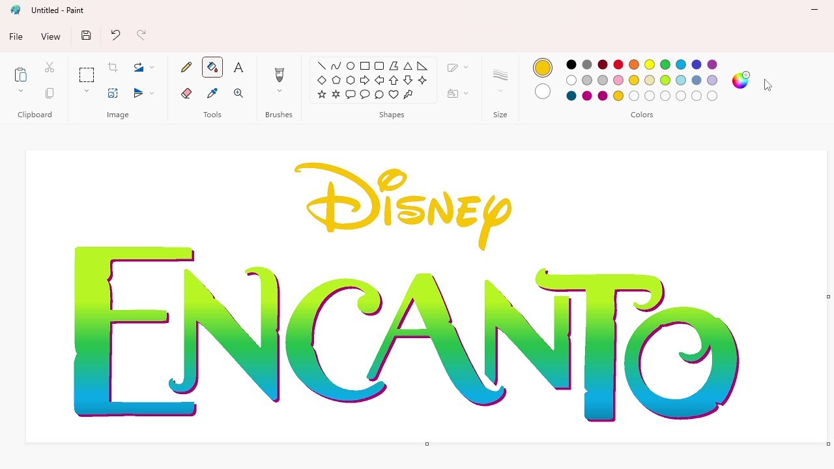Viewport: 834px width, 469px height.
Task: Open the Edit colors wheel
Action: click(x=741, y=80)
